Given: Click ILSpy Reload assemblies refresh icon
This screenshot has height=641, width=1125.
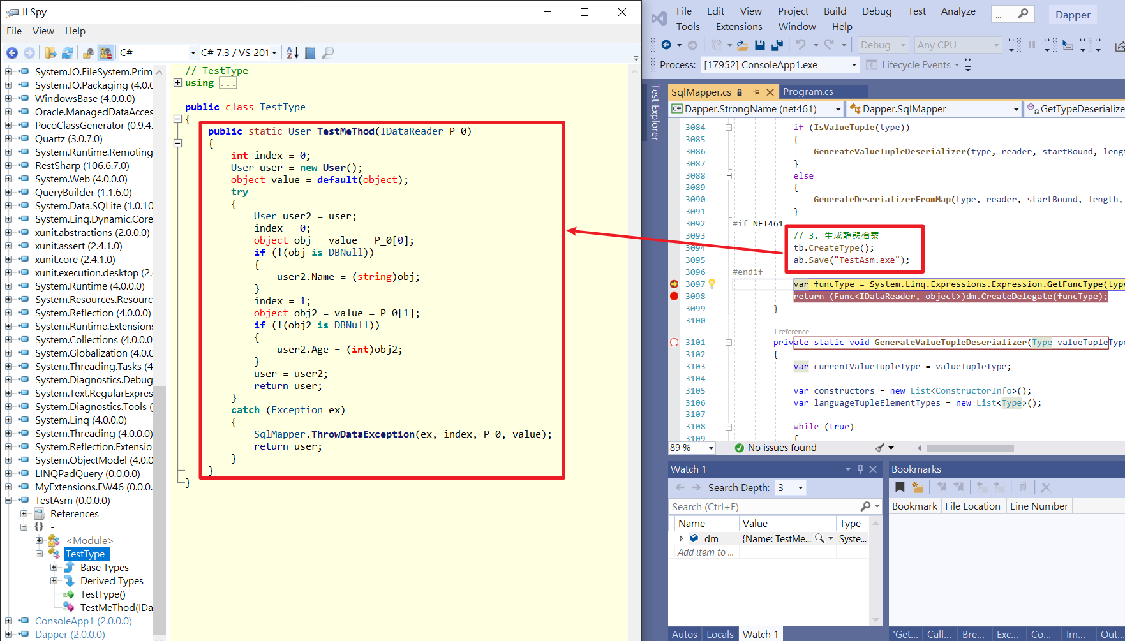Looking at the screenshot, I should point(68,53).
